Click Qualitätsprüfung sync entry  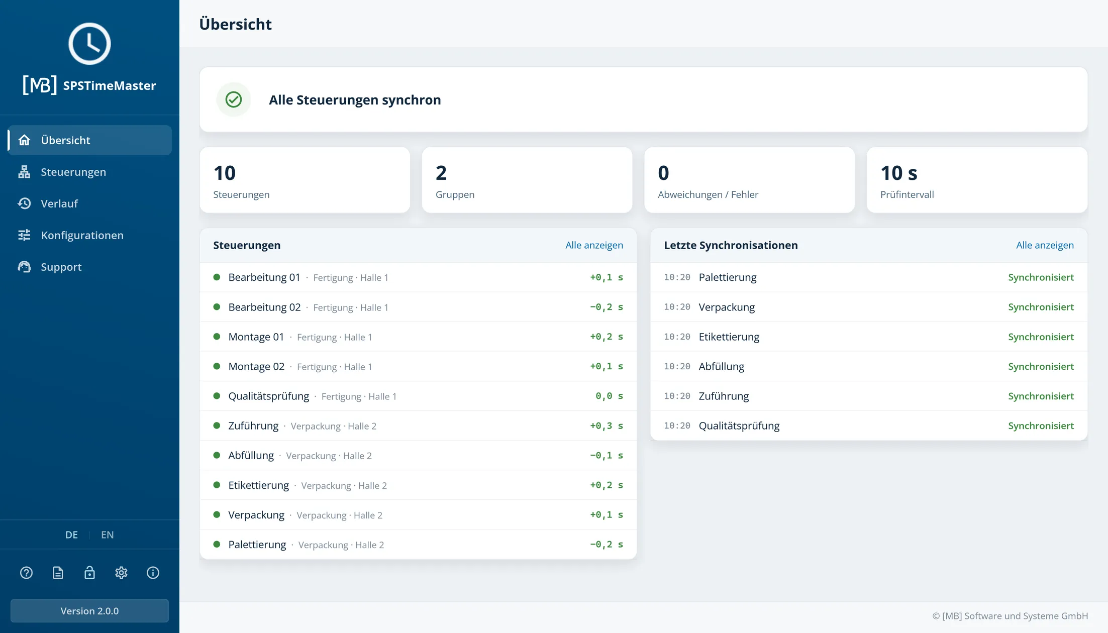[x=869, y=426]
